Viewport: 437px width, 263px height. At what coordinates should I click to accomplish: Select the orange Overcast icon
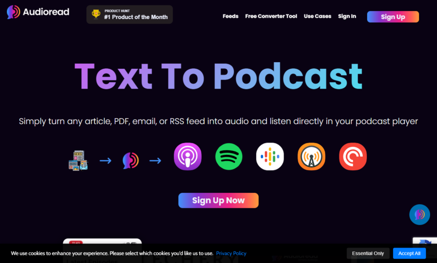pos(311,156)
